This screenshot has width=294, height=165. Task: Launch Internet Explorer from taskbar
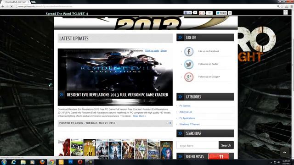[13, 162]
